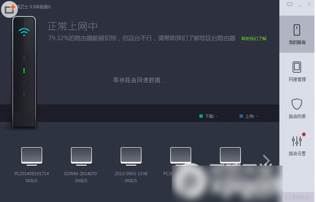The image size is (316, 202).
Task: Click the green 帮助我们了解 link
Action: tap(254, 39)
